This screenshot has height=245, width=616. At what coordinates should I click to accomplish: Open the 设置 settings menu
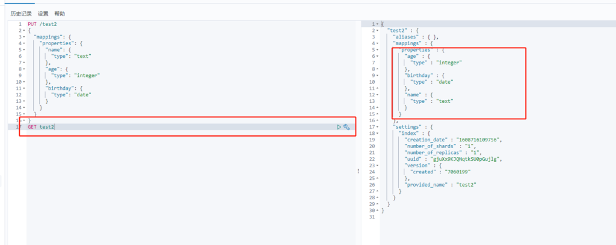pos(43,13)
